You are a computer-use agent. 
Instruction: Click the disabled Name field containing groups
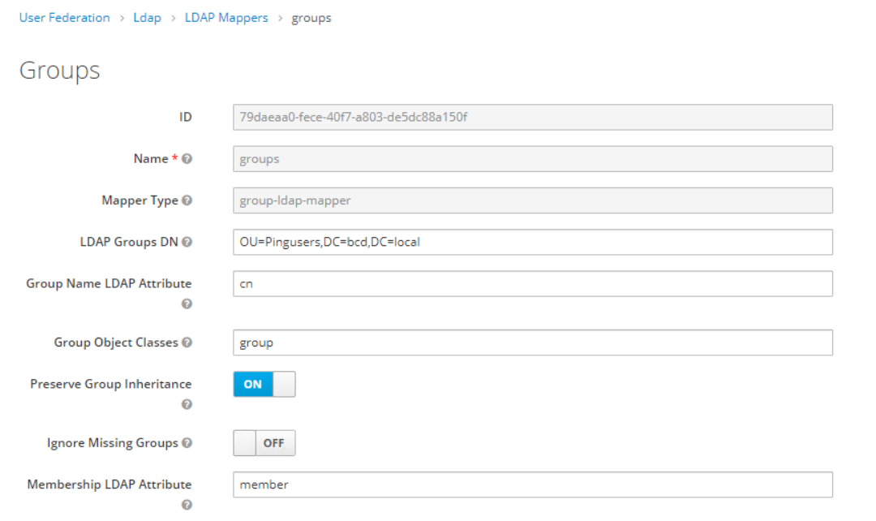point(532,159)
